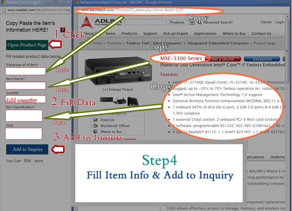The image size is (292, 211).
Task: Select the upright product view thumbnail
Action: tap(133, 101)
